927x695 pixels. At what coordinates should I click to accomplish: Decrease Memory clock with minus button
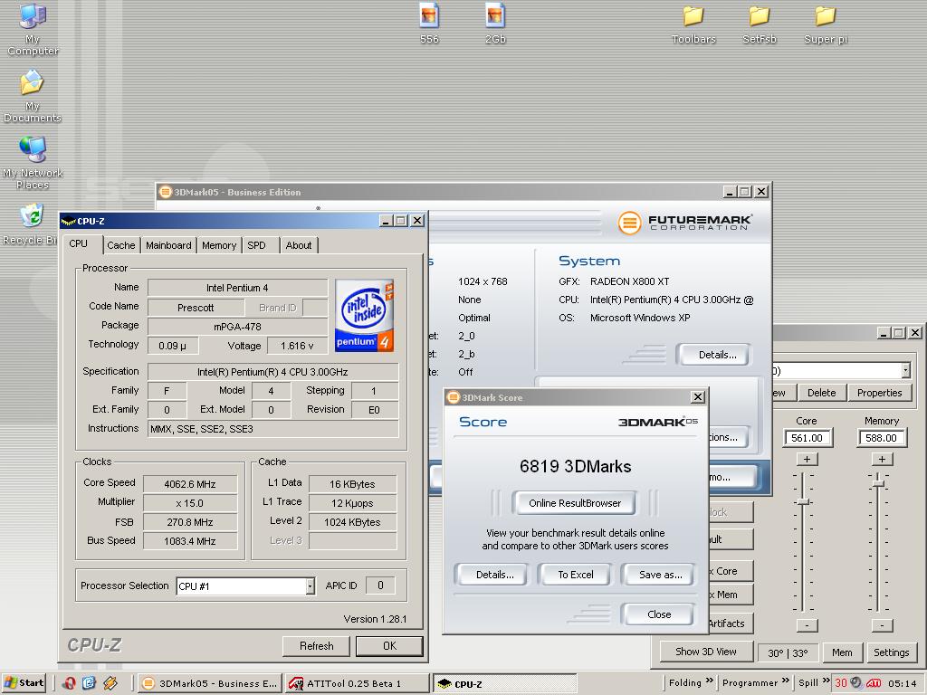pyautogui.click(x=882, y=625)
